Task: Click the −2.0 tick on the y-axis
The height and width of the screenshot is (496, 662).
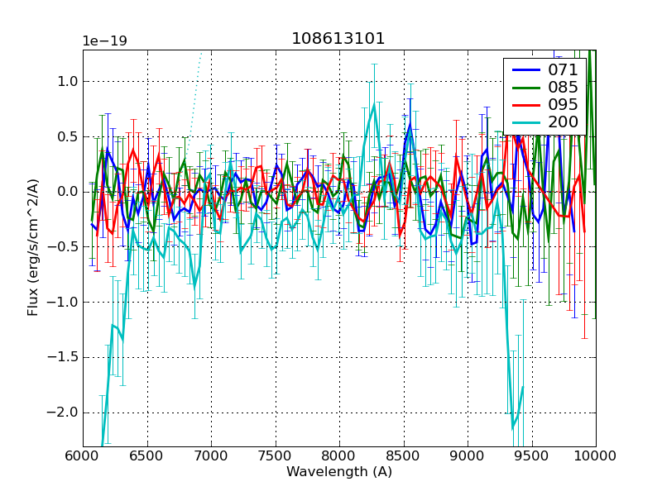Action: point(65,413)
